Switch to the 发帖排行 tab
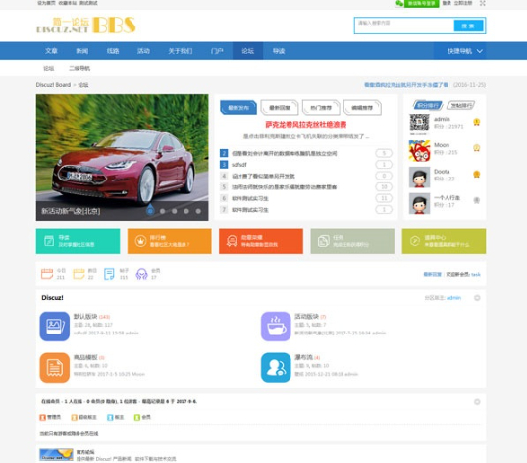Screen dimensions: 527x463 point(461,105)
